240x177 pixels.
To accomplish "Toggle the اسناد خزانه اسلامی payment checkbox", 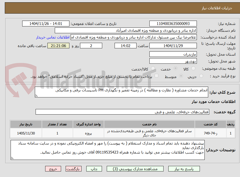I will (x=156, y=76).
